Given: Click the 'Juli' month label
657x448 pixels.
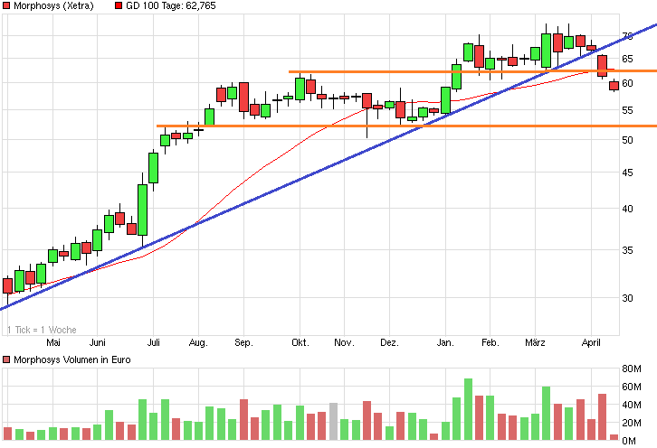Looking at the screenshot, I should tap(153, 342).
